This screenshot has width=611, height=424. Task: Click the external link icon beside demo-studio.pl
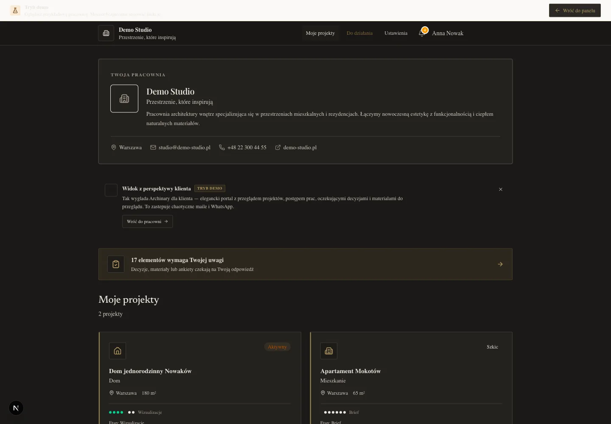278,148
